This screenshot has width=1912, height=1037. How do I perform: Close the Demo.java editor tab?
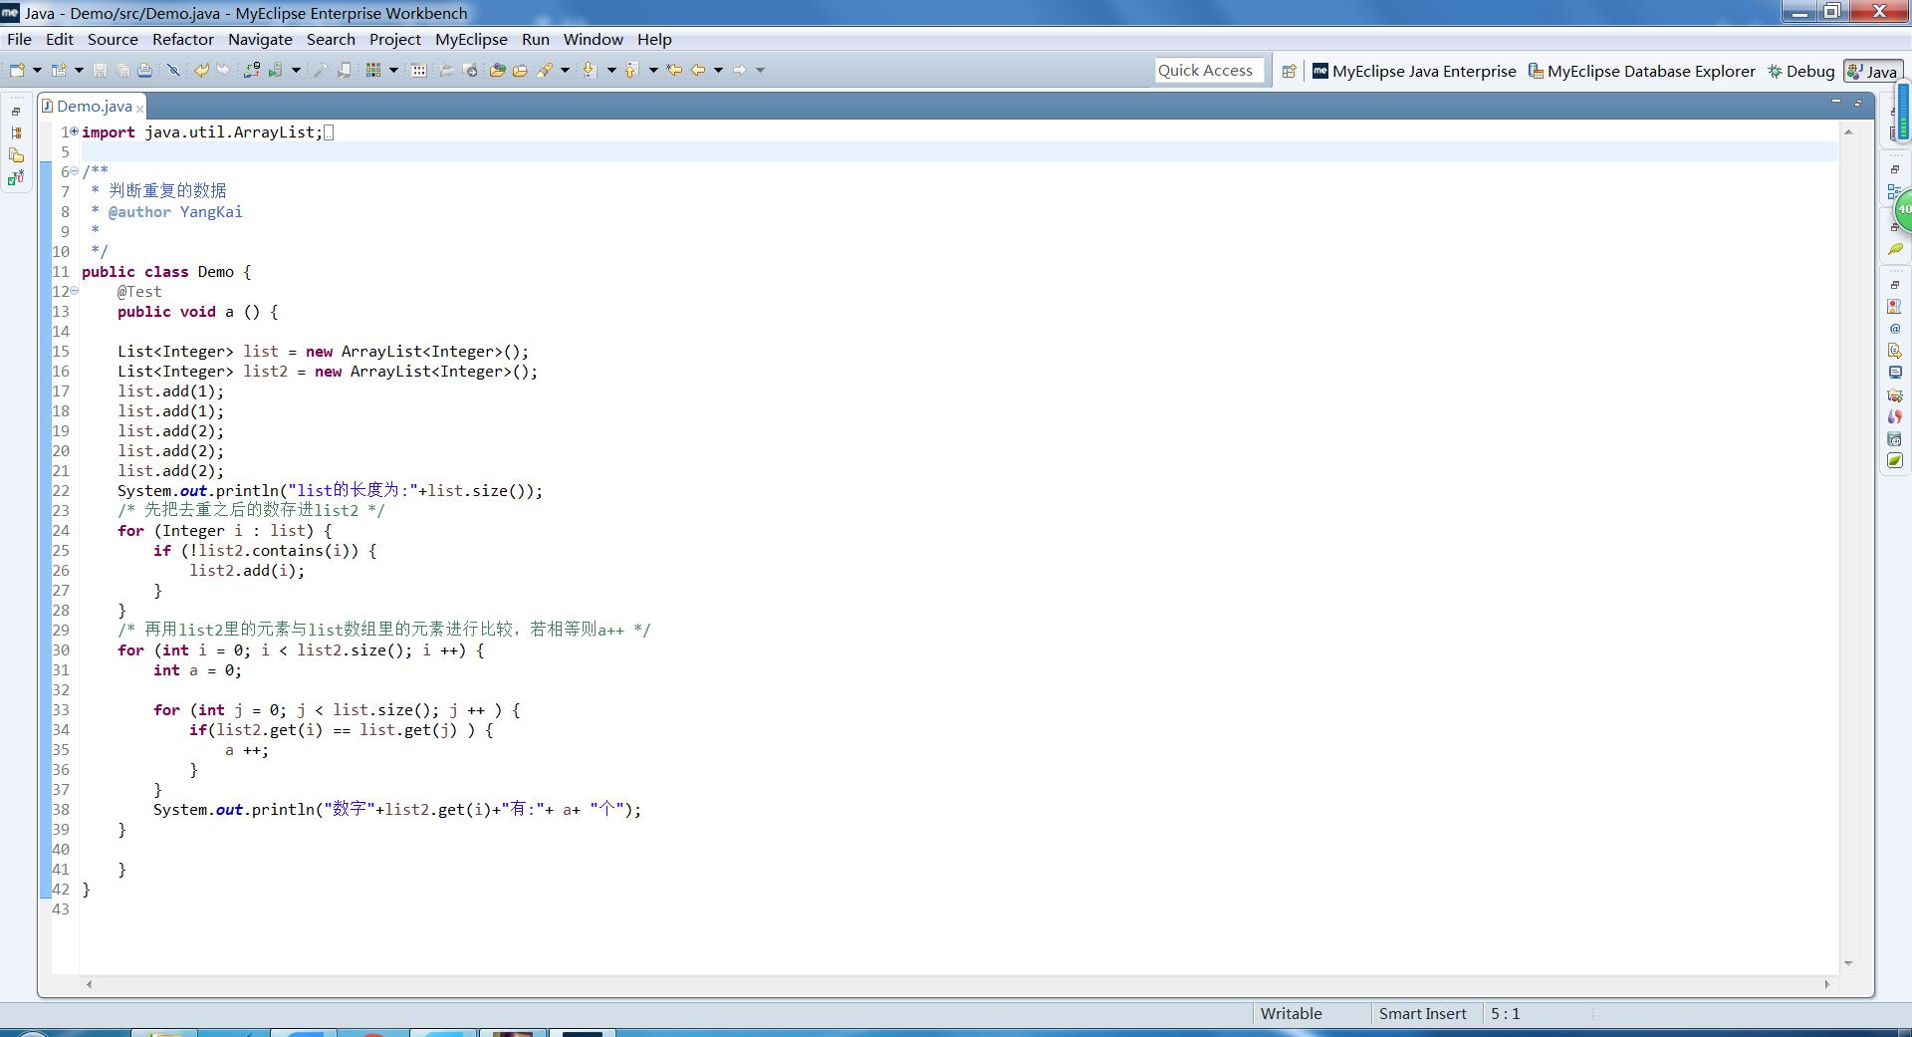coord(140,108)
